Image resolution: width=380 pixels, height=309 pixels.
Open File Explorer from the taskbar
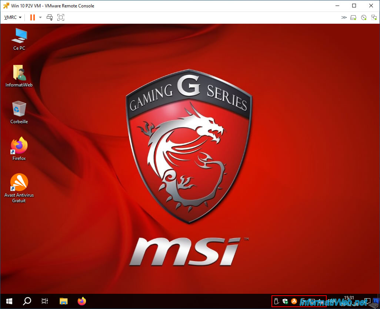point(63,301)
